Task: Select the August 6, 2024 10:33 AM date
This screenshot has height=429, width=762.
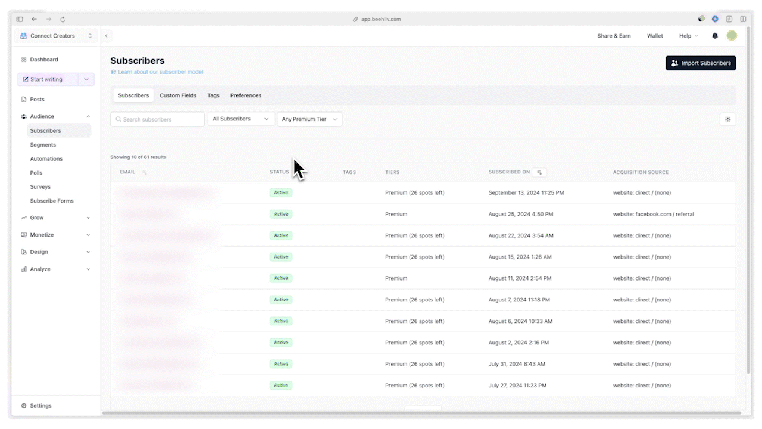Action: pyautogui.click(x=520, y=322)
